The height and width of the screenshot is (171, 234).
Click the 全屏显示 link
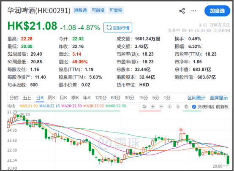coord(219,98)
